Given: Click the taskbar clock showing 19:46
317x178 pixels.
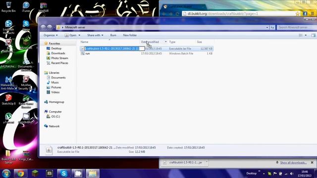Looking at the screenshot, I should [304, 174].
